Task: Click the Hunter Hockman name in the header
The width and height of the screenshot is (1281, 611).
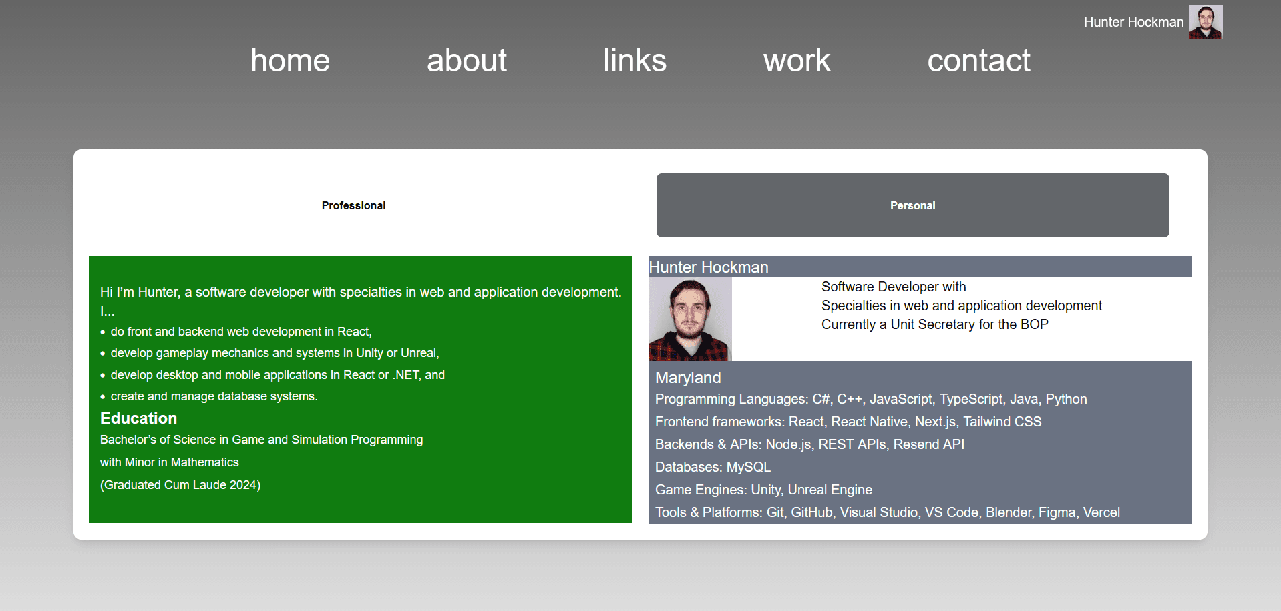Action: [x=1133, y=22]
